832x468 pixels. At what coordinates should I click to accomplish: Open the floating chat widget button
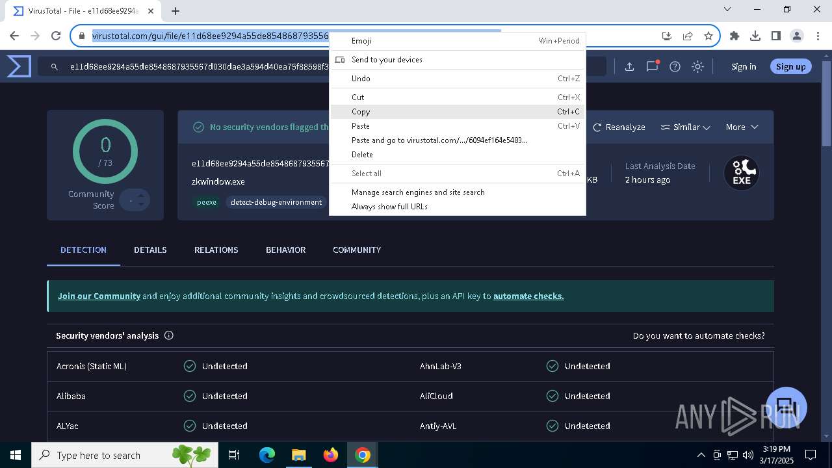click(786, 408)
